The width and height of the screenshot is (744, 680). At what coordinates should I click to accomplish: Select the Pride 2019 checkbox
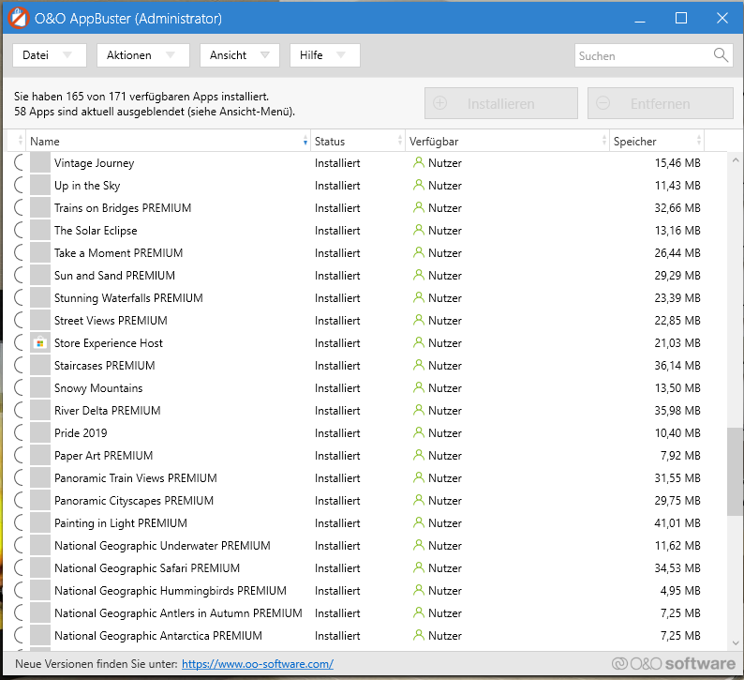click(x=19, y=433)
